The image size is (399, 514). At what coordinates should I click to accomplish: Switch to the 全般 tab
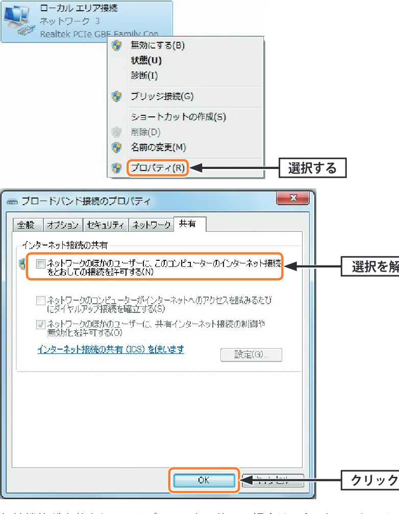[28, 225]
